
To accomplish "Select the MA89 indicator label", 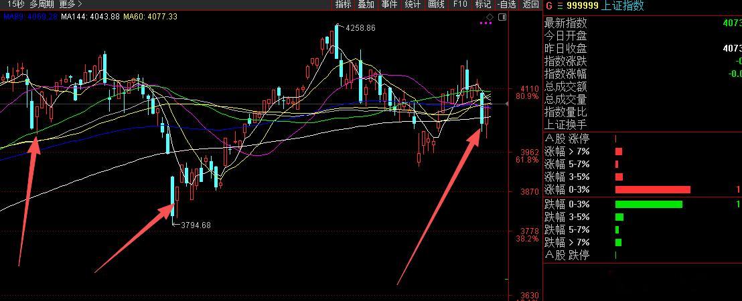I will [x=30, y=17].
